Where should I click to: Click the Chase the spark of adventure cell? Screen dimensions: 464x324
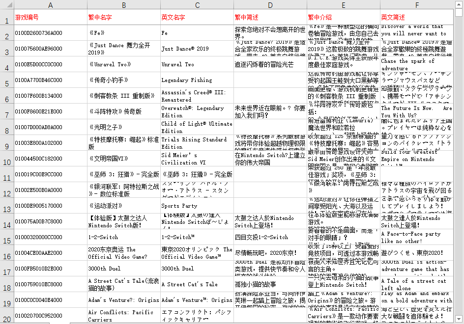pyautogui.click(x=417, y=64)
